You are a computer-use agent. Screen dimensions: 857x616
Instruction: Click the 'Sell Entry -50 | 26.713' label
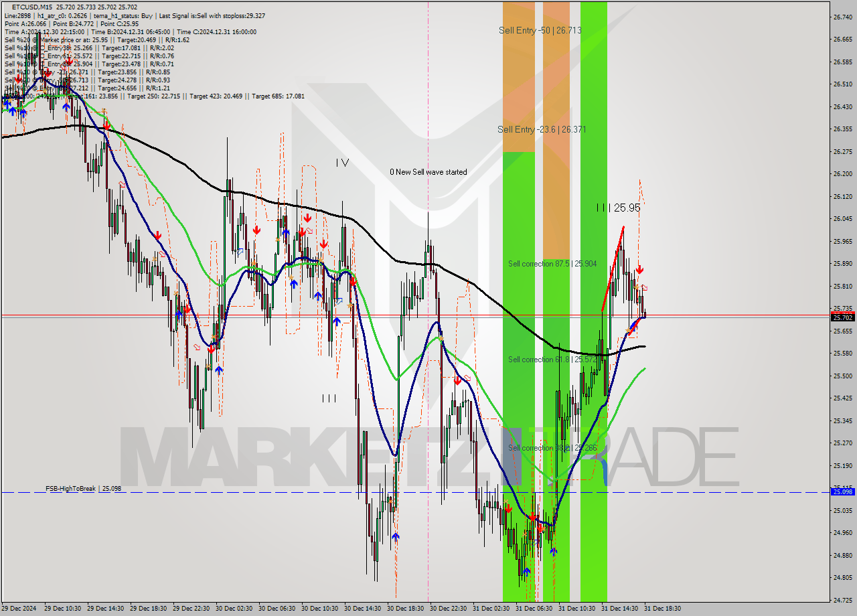(x=540, y=30)
